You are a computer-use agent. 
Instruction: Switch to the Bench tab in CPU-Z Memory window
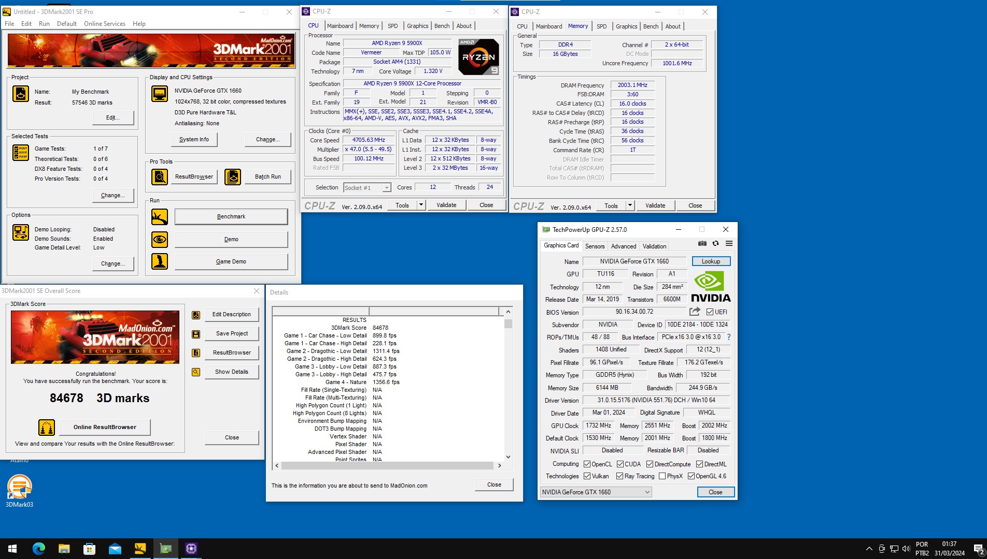point(651,26)
